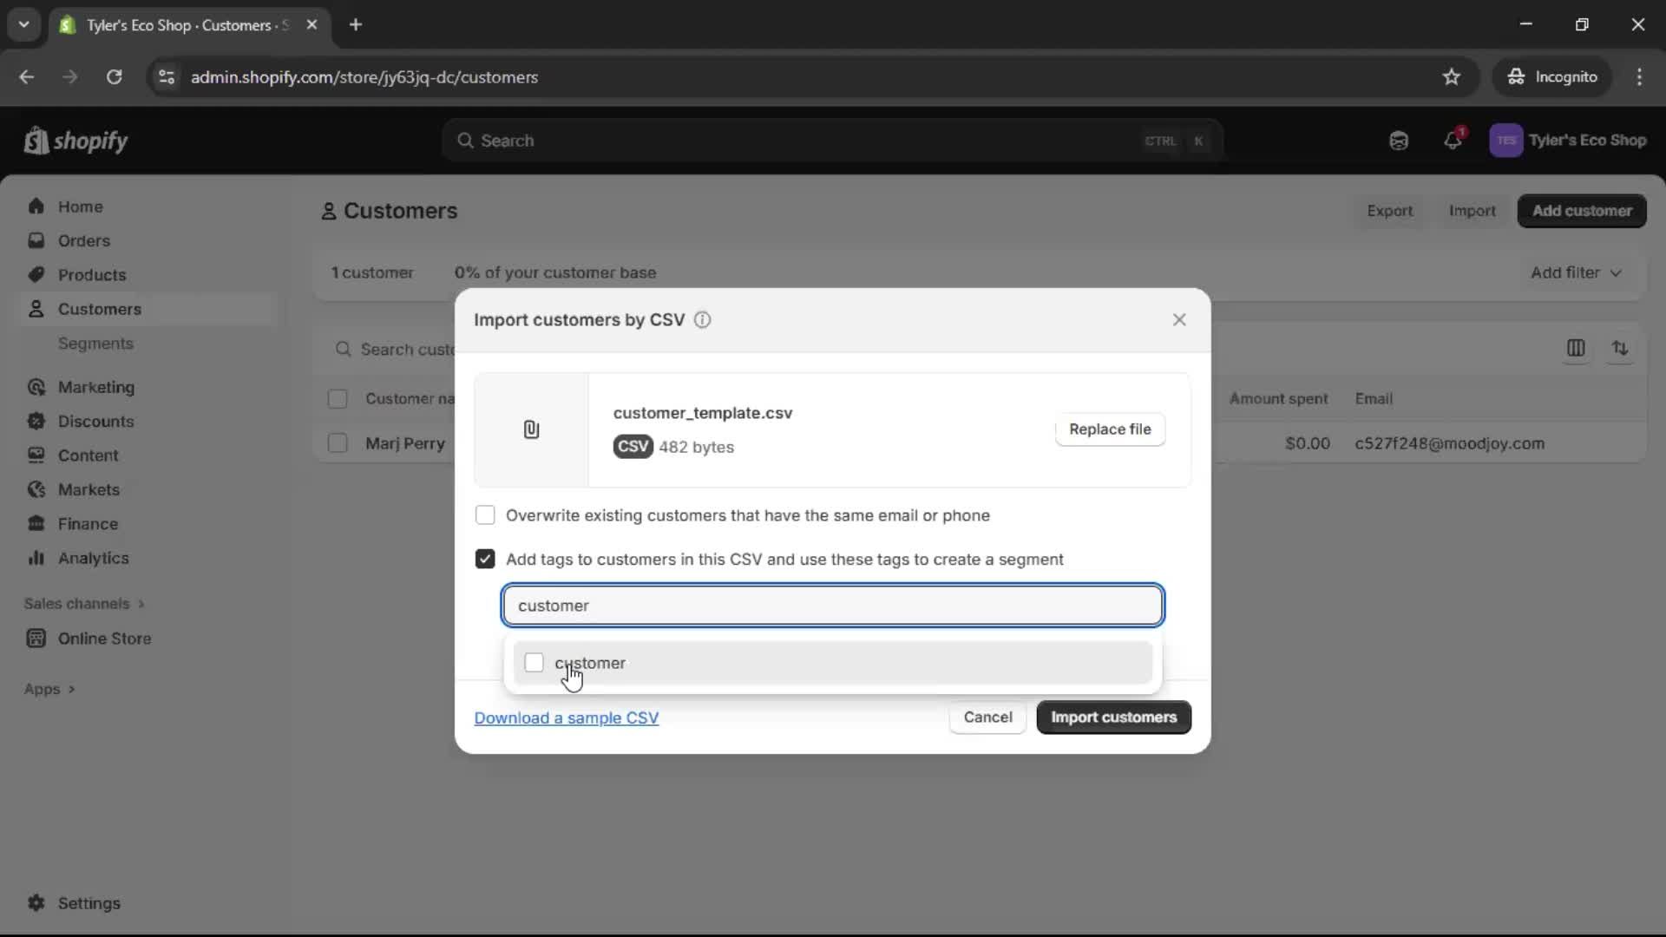The height and width of the screenshot is (937, 1666).
Task: Open the browser tab search chevron
Action: tap(24, 24)
